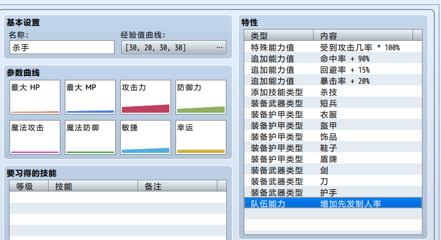Select the 装备武器类型 剑 row
This screenshot has width=441, height=240.
[x=333, y=170]
